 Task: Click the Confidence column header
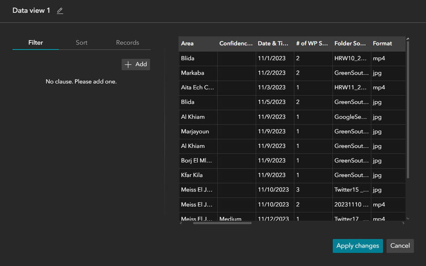(x=236, y=43)
